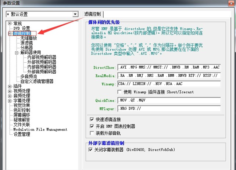Click the MPlayer extensions input field
The image size is (236, 170).
pyautogui.click(x=169, y=108)
